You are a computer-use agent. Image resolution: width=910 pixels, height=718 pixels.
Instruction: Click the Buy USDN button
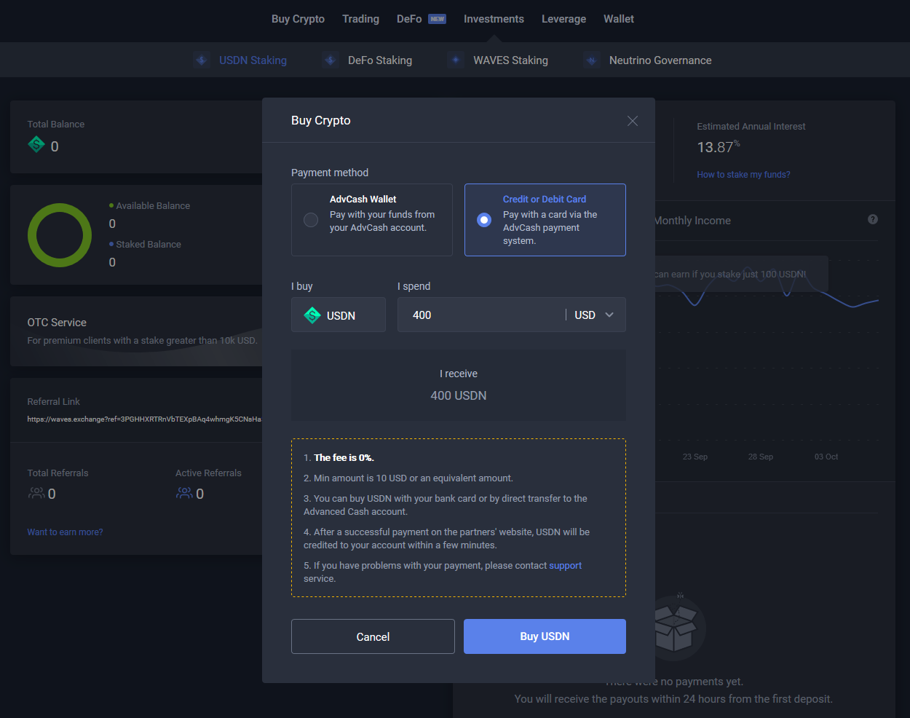[x=545, y=636]
